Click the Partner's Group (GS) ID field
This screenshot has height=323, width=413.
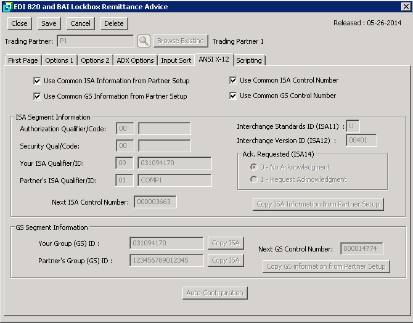[x=166, y=260]
